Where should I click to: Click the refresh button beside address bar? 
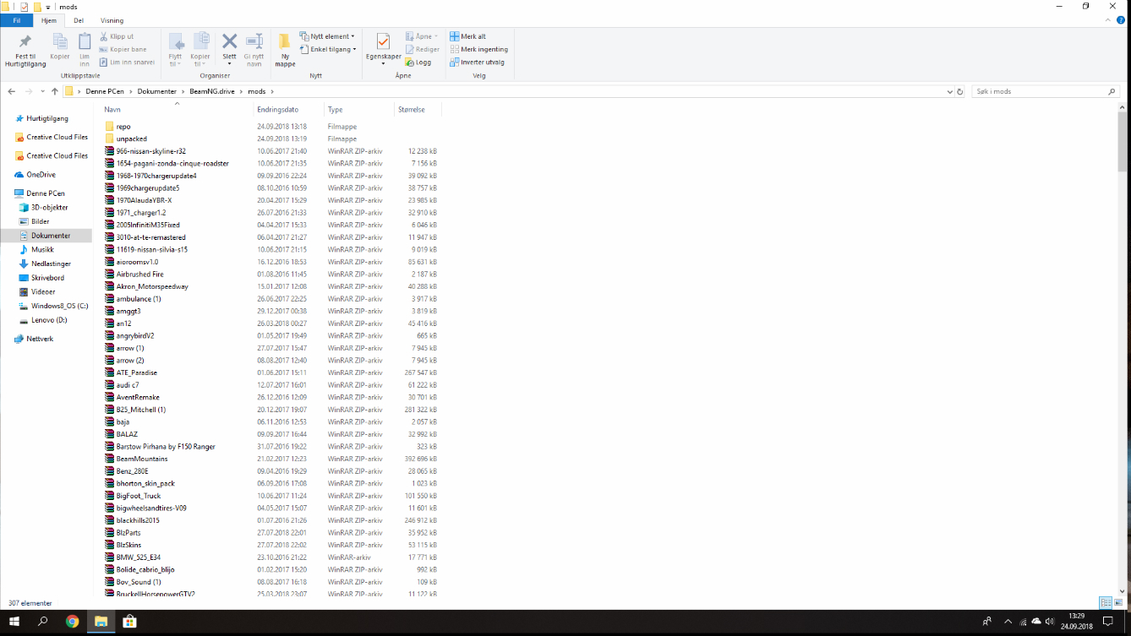click(x=959, y=91)
